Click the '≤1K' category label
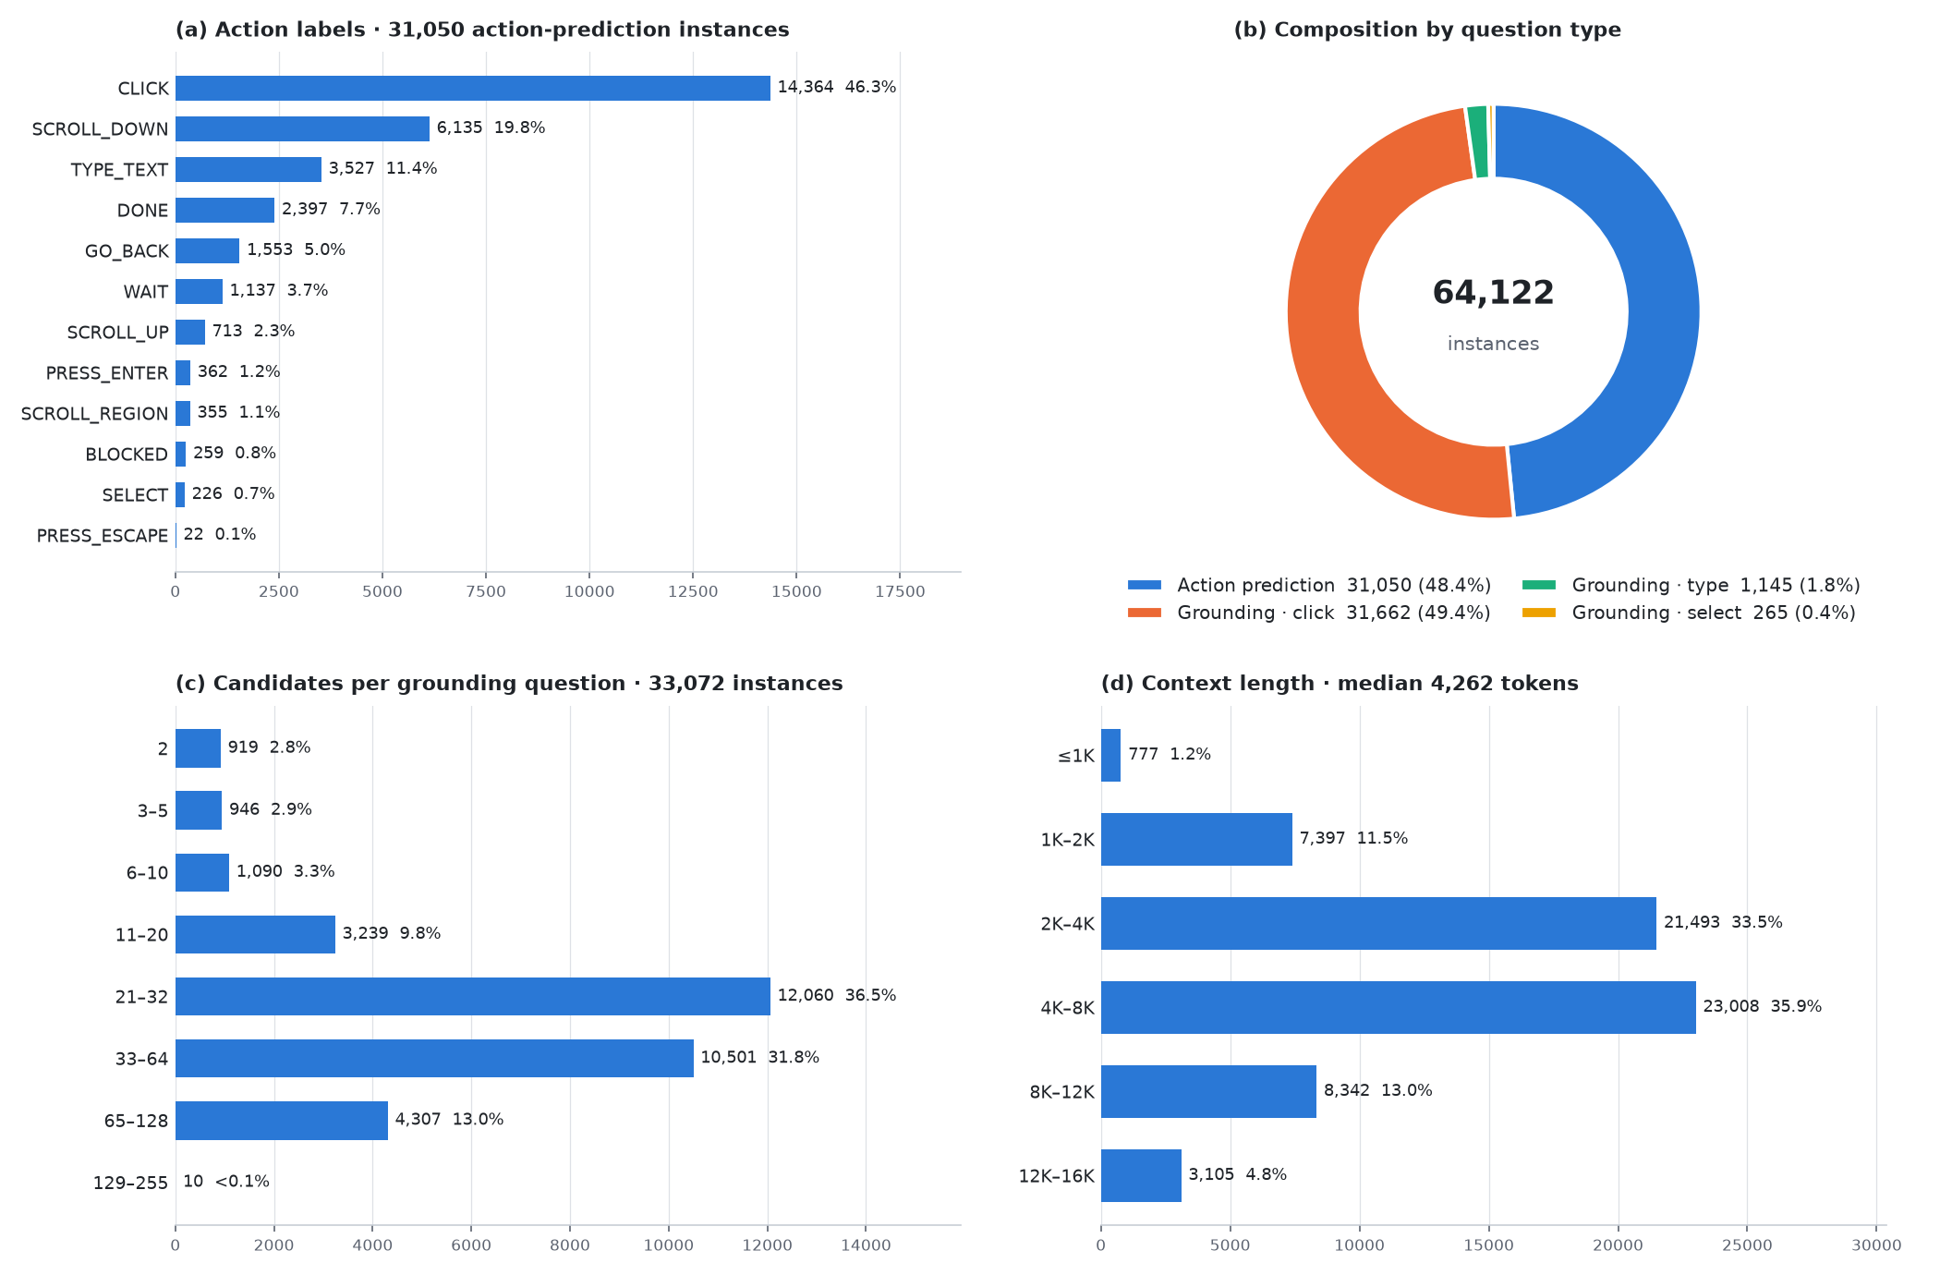 coord(1075,757)
